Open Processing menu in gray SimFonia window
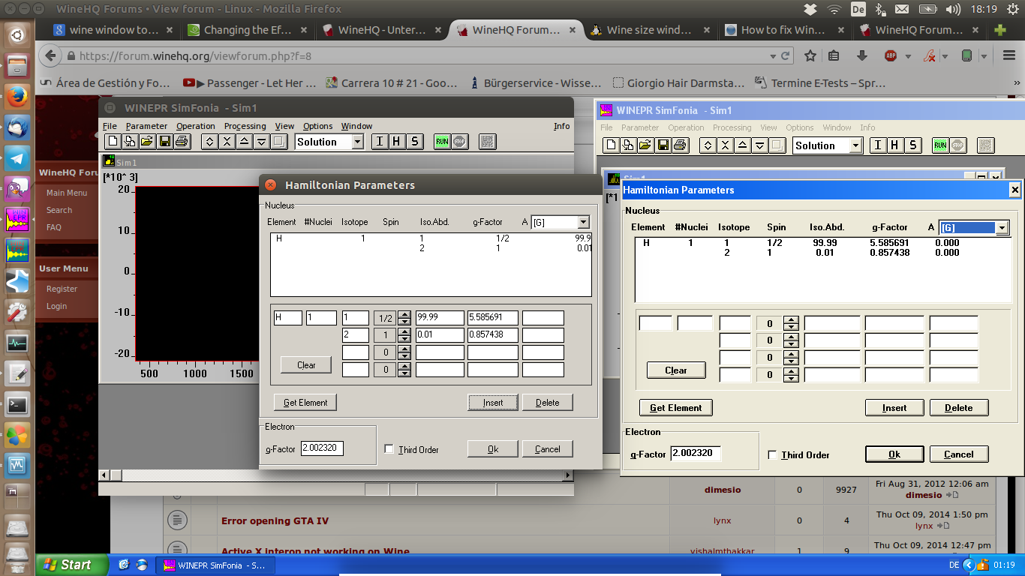Image resolution: width=1025 pixels, height=576 pixels. pyautogui.click(x=245, y=126)
